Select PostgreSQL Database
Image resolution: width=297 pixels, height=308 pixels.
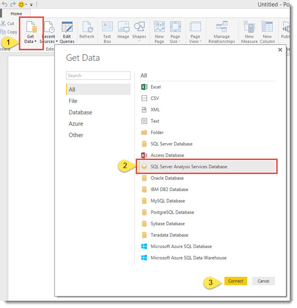pos(207,212)
